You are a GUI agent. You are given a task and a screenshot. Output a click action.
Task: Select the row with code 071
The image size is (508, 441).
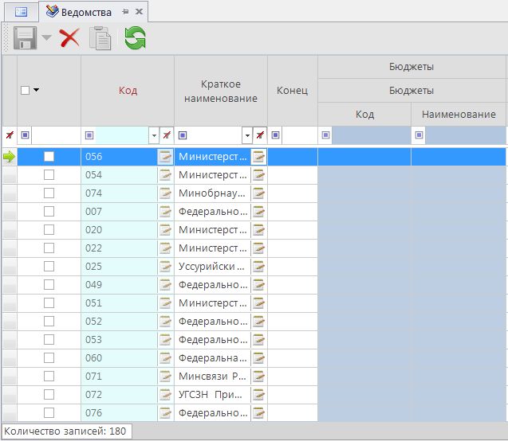120,377
